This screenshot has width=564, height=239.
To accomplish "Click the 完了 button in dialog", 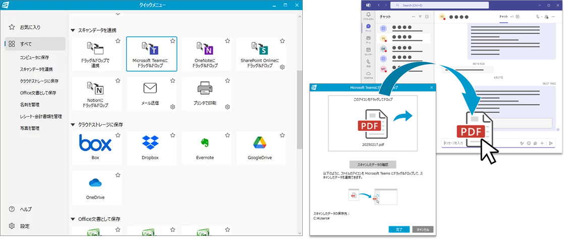I will tap(399, 229).
